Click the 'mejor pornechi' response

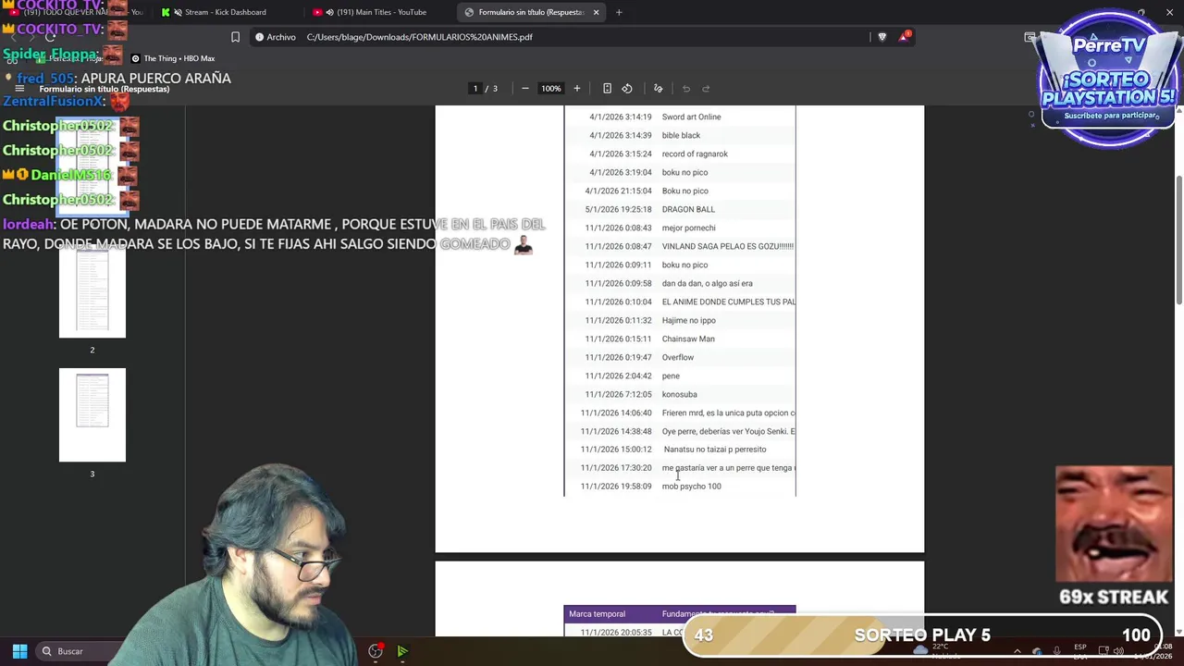[x=688, y=228]
